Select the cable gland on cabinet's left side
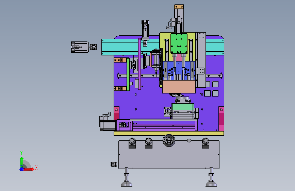Screen dimensions: 295x191 (114, 164)
